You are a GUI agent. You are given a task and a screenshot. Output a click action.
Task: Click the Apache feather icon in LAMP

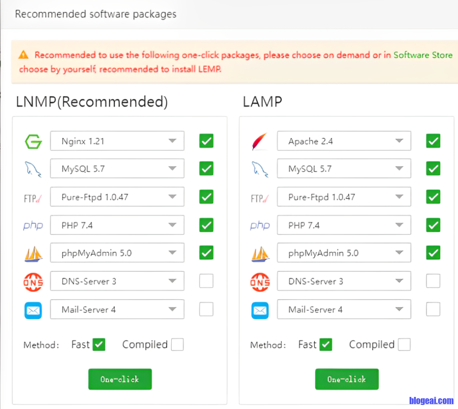[x=260, y=141]
